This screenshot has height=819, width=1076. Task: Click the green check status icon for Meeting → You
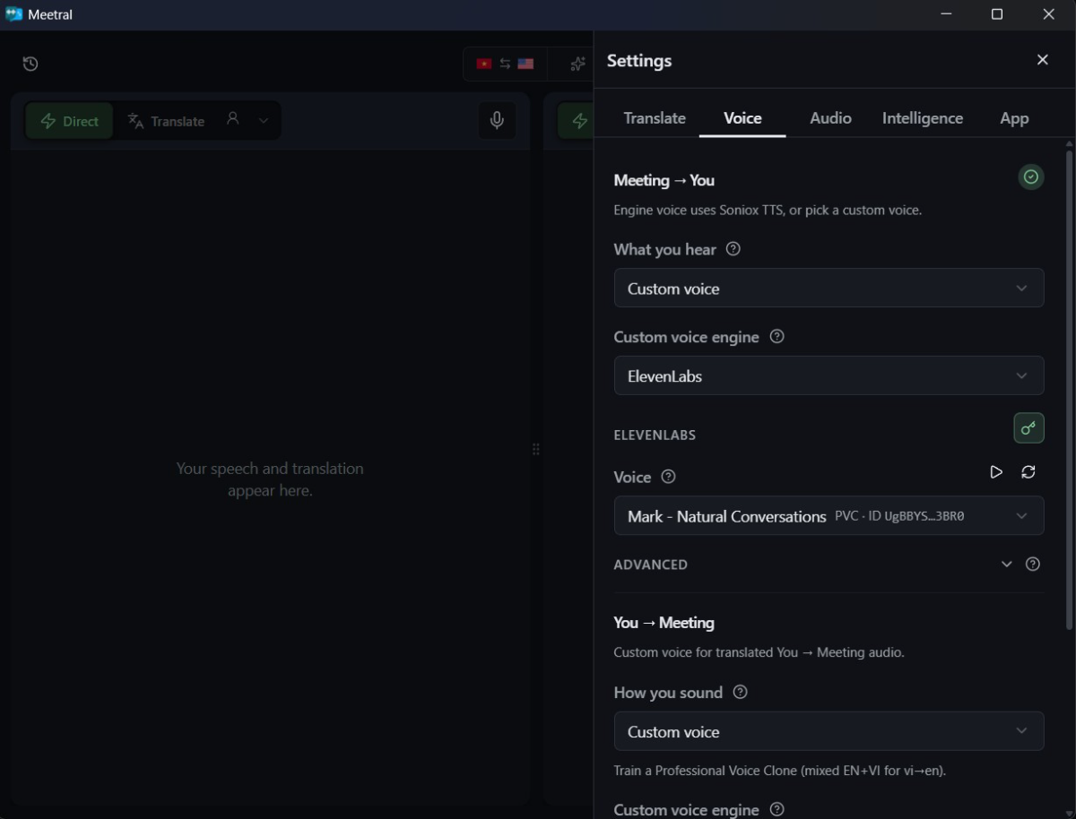coord(1031,177)
